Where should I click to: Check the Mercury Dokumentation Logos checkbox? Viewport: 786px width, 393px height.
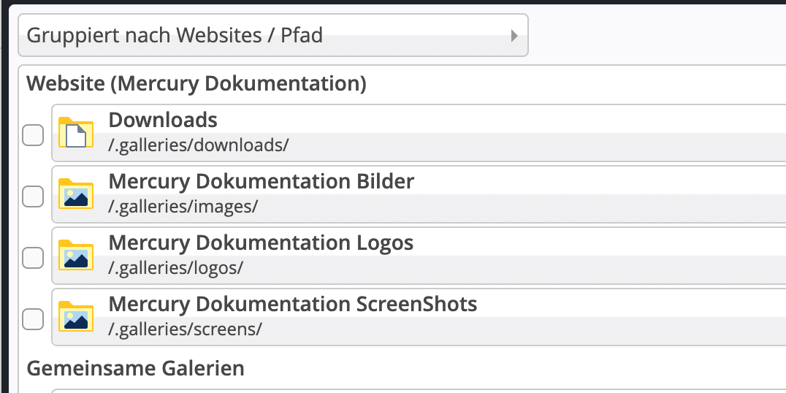(x=33, y=258)
